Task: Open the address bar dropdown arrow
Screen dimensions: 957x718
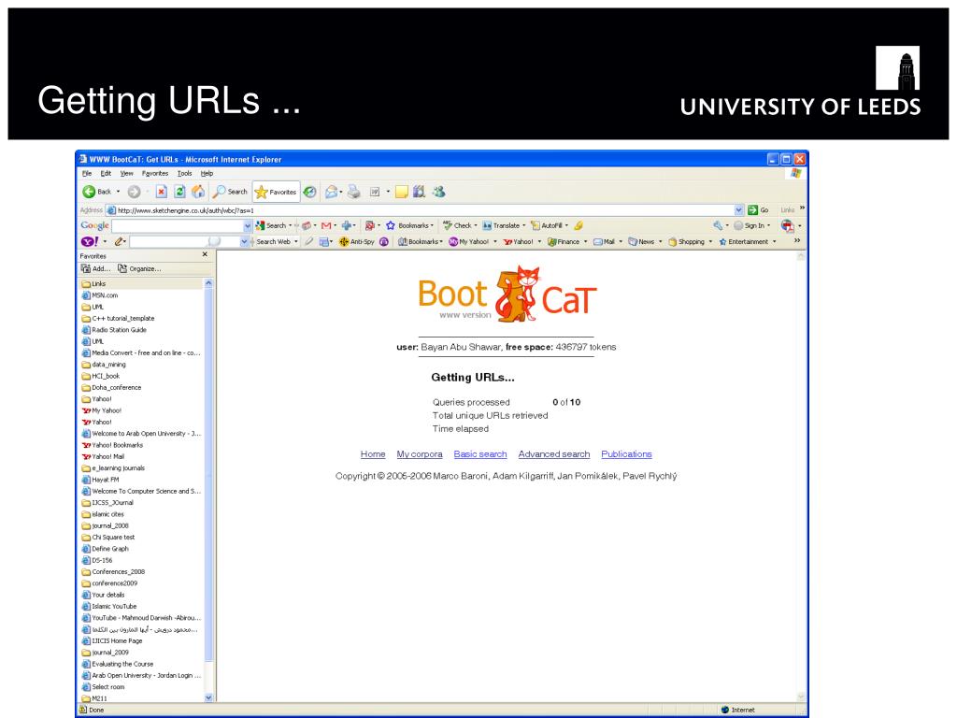Action: click(x=738, y=210)
